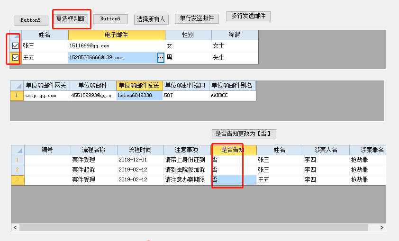Screen dimensions: 399x241
Task: Select row 3 header in case grid
Action: [x=18, y=180]
